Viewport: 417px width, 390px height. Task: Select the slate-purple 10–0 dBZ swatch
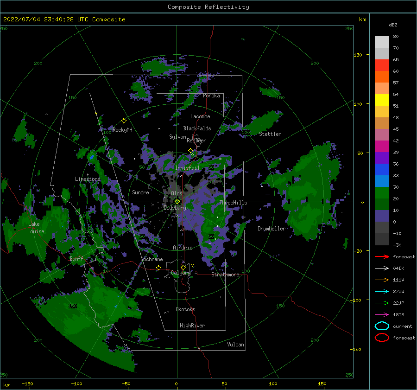click(382, 216)
